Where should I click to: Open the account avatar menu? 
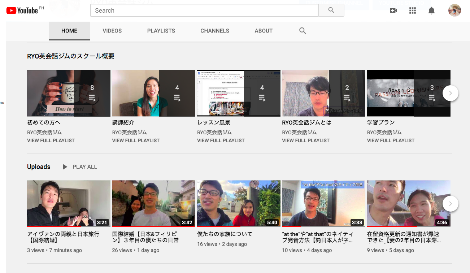[x=454, y=10]
